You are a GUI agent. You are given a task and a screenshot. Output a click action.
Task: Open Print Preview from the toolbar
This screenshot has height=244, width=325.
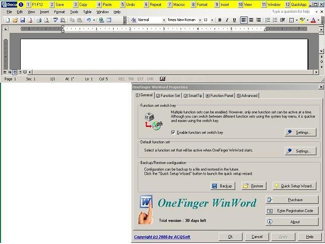coord(46,20)
